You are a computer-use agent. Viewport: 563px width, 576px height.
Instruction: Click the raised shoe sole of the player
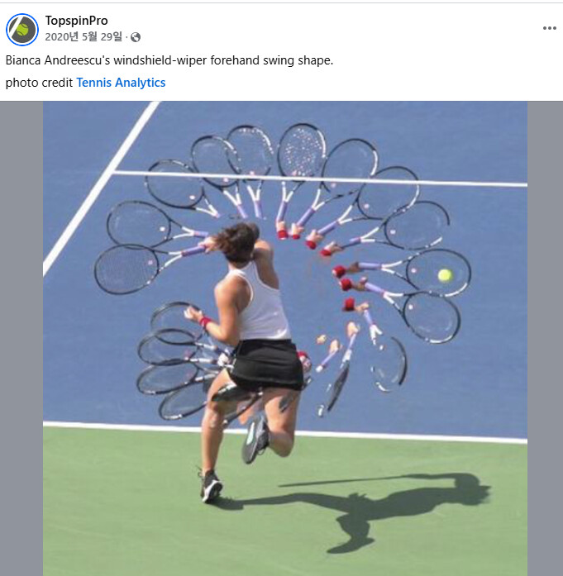(255, 437)
